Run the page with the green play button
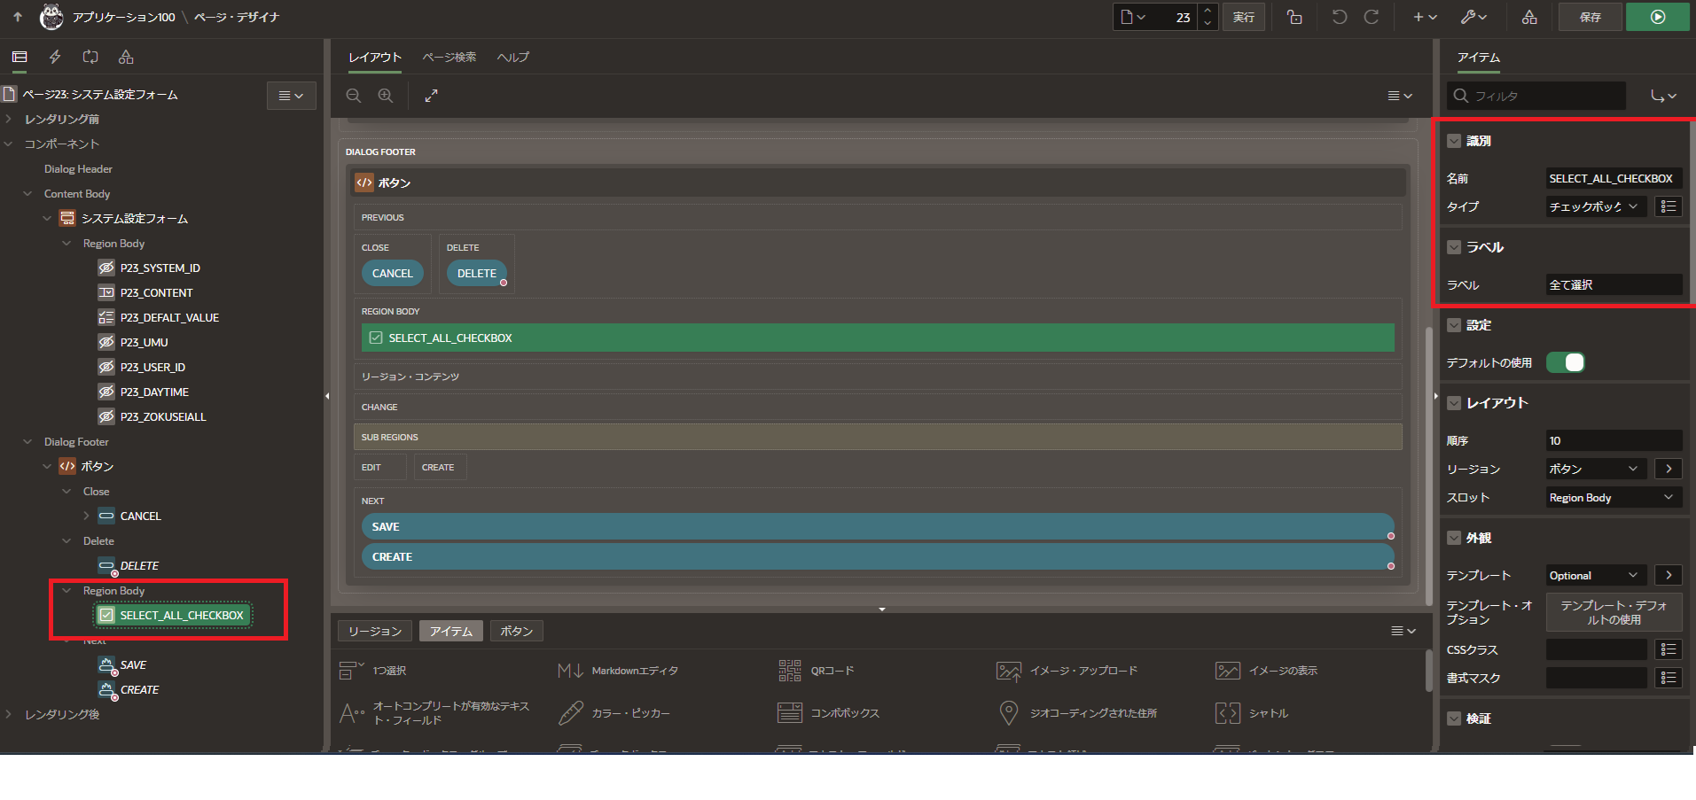Screen dimensions: 1696x800 pos(1658,17)
